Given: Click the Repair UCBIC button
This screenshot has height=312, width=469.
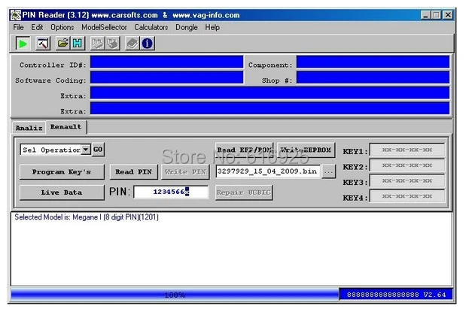Looking at the screenshot, I should [x=244, y=192].
